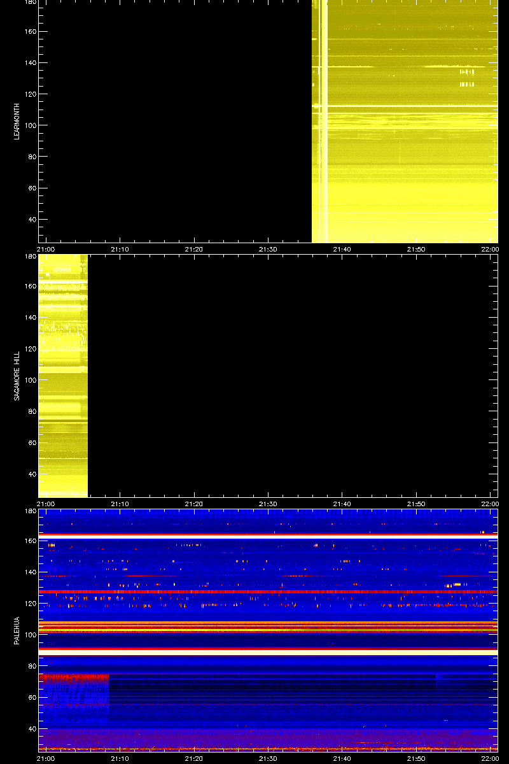Click the 40 frequency tick on Learmonth axis

(x=31, y=220)
